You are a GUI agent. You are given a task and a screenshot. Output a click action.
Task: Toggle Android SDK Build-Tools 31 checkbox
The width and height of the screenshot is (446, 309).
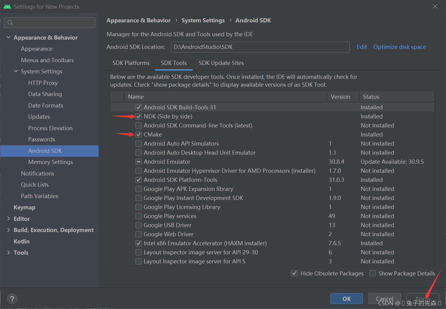(x=139, y=107)
